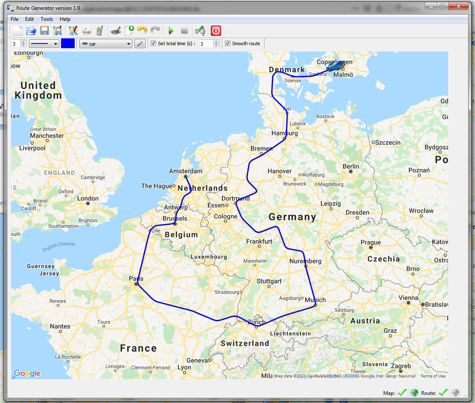Screen dimensions: 475x403
Task: Increase total time with up stepper arrow
Action: point(216,42)
